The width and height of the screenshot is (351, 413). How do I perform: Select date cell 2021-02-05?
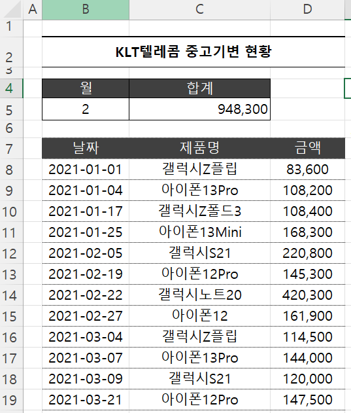pos(86,253)
